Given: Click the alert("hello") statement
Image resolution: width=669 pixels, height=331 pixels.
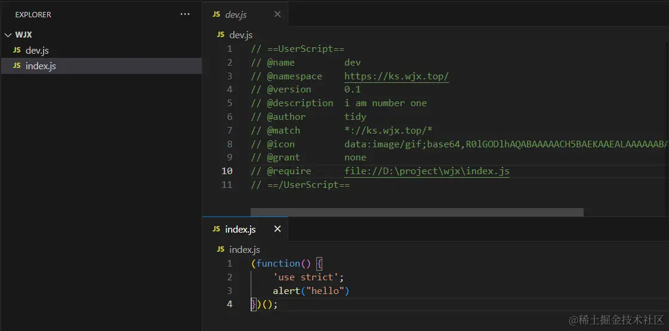Looking at the screenshot, I should click(311, 291).
